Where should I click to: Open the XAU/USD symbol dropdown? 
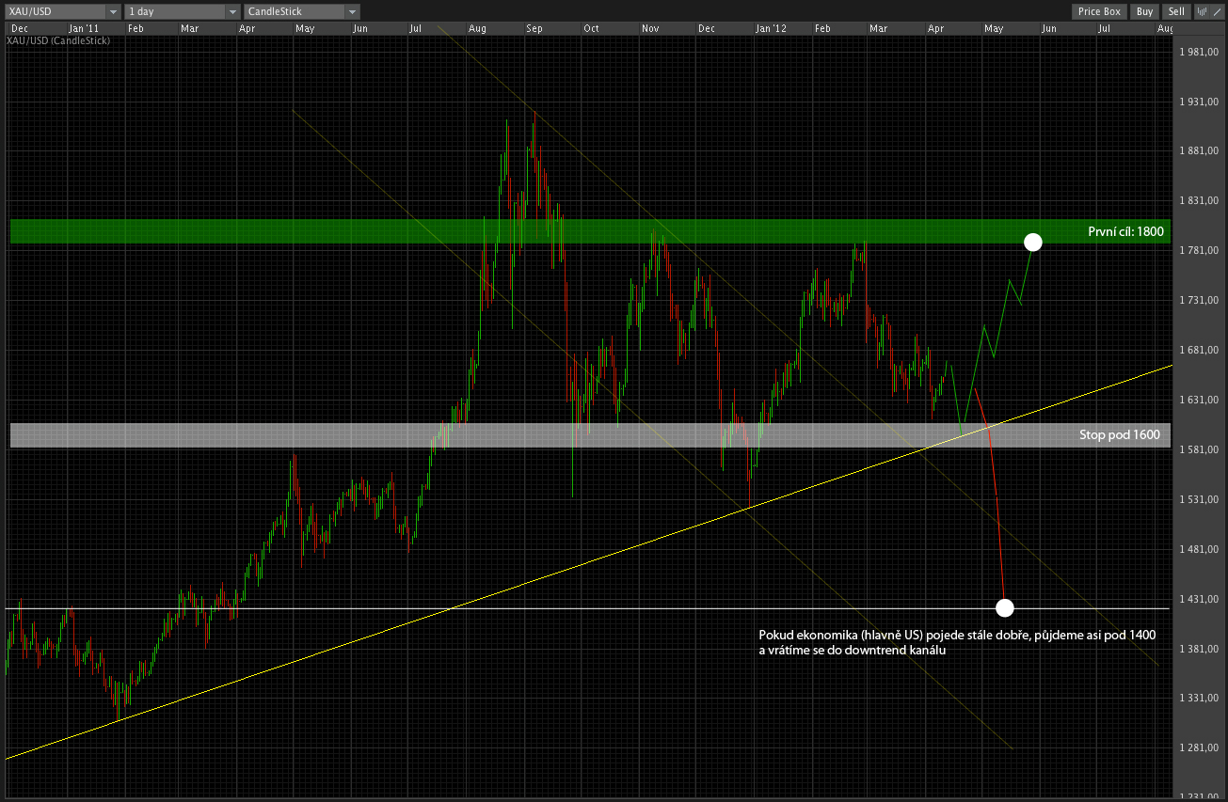[62, 11]
